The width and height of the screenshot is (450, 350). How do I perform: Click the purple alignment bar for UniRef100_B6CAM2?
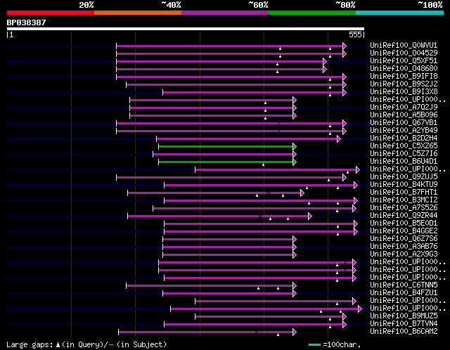[206, 332]
